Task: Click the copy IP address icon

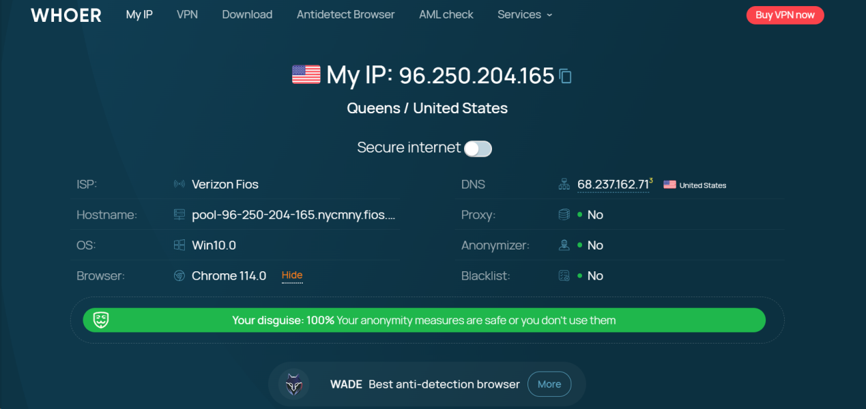Action: coord(565,76)
